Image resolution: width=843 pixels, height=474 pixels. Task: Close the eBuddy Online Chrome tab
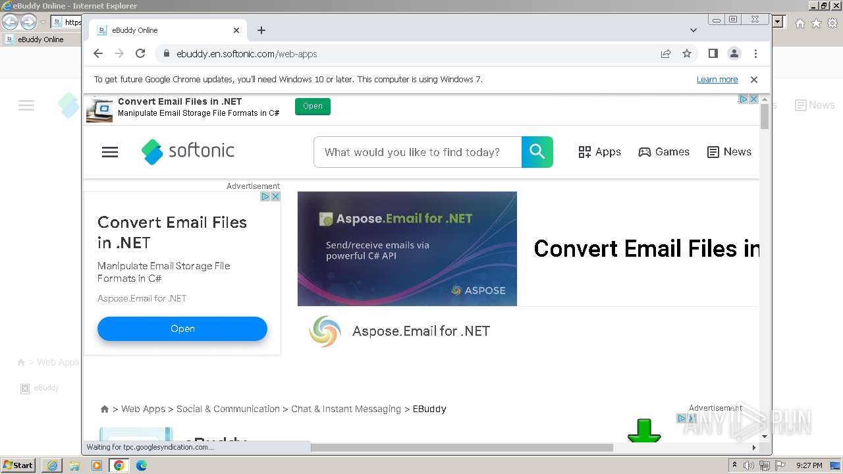pyautogui.click(x=236, y=30)
